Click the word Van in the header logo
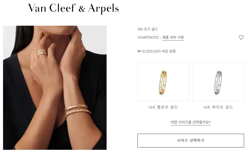The height and width of the screenshot is (150, 246). pos(37,8)
